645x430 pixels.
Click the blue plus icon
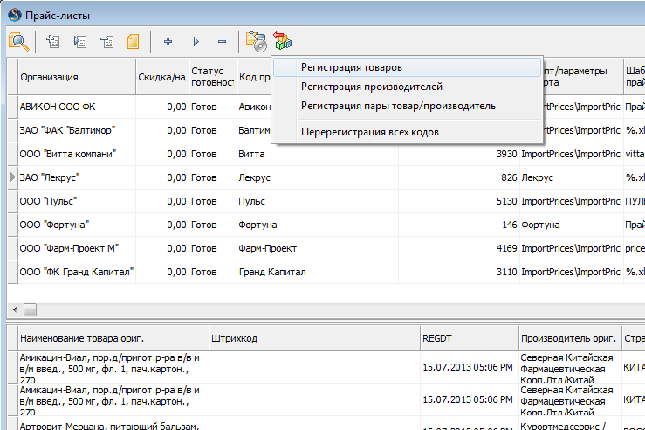[168, 42]
